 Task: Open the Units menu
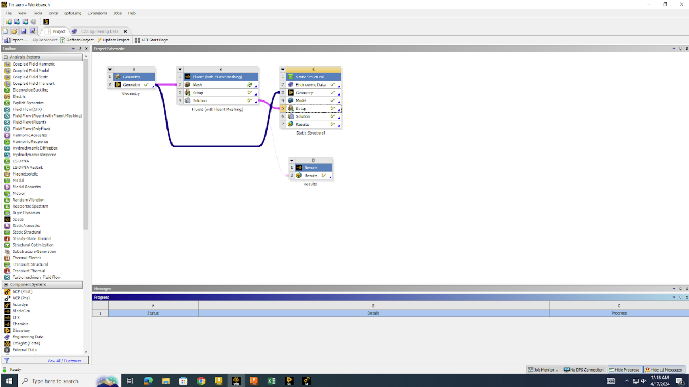[53, 13]
